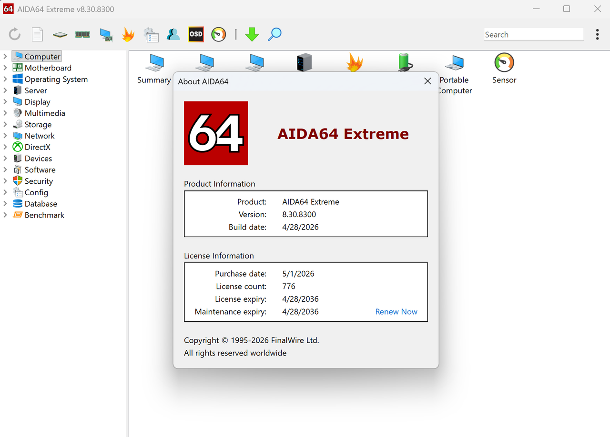The image size is (610, 437).
Task: Open the Portable Computer laptop icon
Action: click(x=454, y=62)
